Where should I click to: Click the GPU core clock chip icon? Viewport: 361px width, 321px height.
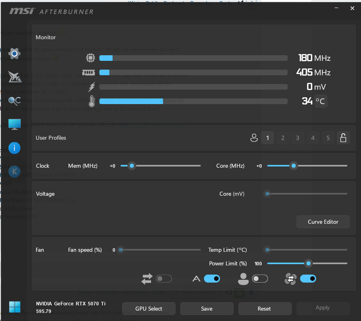[x=91, y=58]
